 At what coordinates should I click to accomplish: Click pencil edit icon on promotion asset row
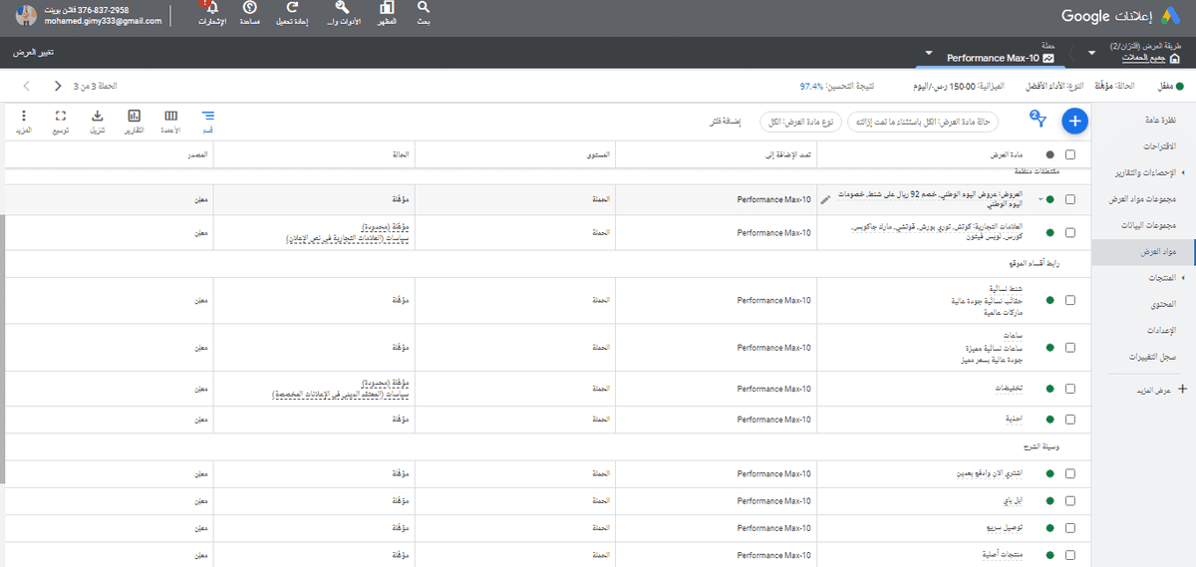[x=824, y=200]
